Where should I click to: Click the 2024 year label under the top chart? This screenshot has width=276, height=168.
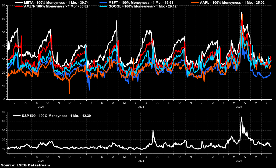tap(141, 107)
